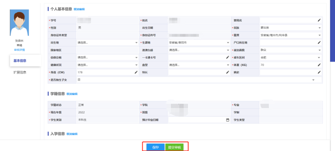This screenshot has width=335, height=151.
Task: Open the 民族 dropdown
Action: tap(291, 28)
